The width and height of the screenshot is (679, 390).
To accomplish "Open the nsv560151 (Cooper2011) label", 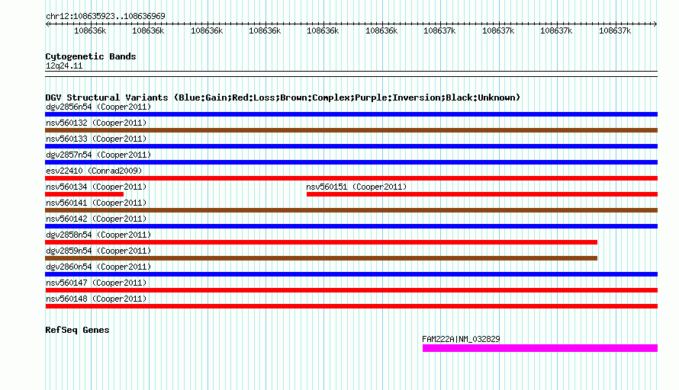I will point(356,187).
